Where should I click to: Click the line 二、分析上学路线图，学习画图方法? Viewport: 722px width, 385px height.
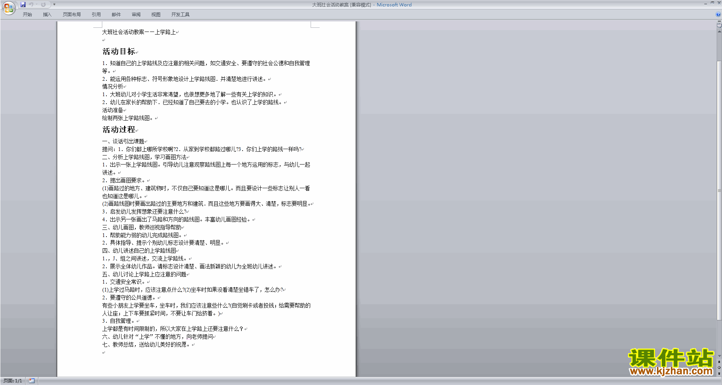144,157
